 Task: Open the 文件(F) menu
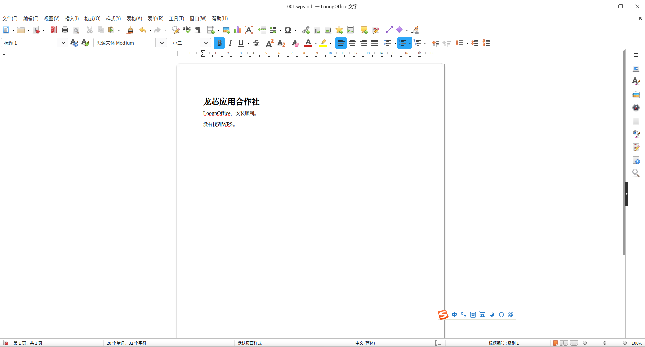[x=10, y=18]
